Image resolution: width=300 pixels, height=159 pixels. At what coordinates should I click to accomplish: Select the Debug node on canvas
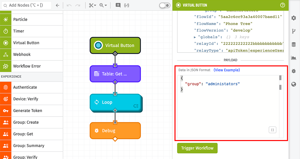[x=115, y=131]
